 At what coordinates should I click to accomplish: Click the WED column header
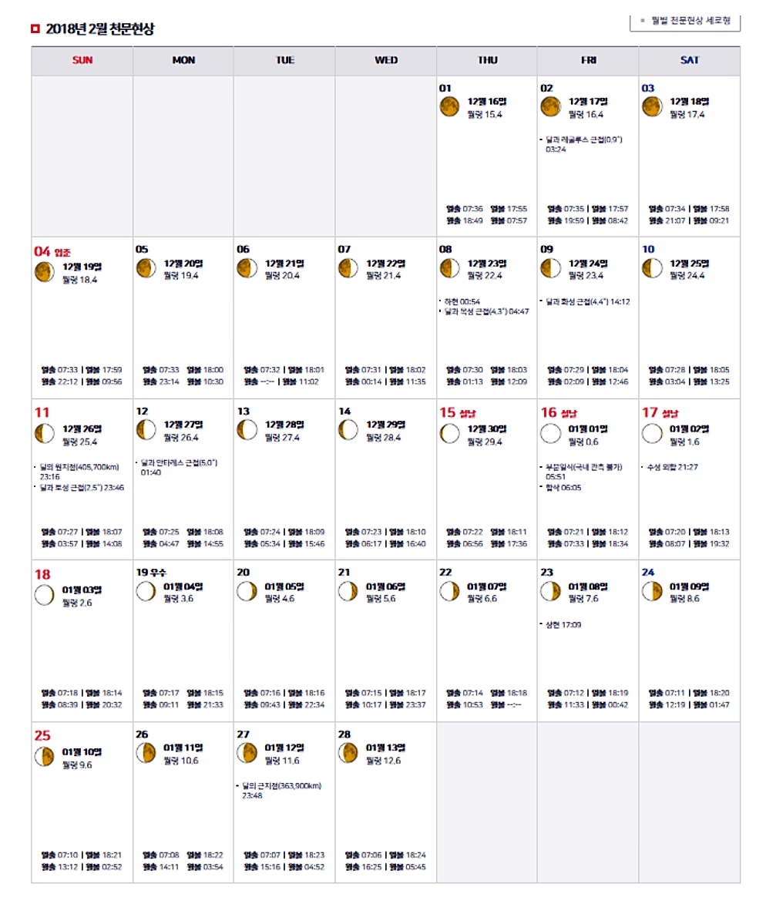[x=386, y=60]
